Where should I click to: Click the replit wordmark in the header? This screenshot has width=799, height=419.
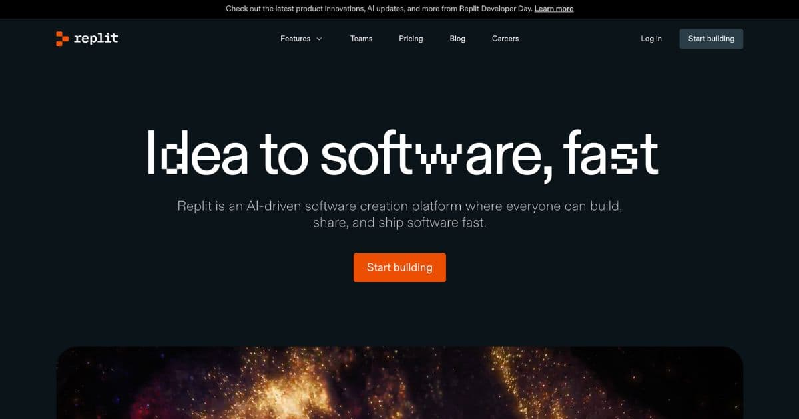96,38
